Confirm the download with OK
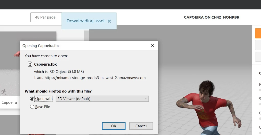The width and height of the screenshot is (261, 135). (114, 126)
